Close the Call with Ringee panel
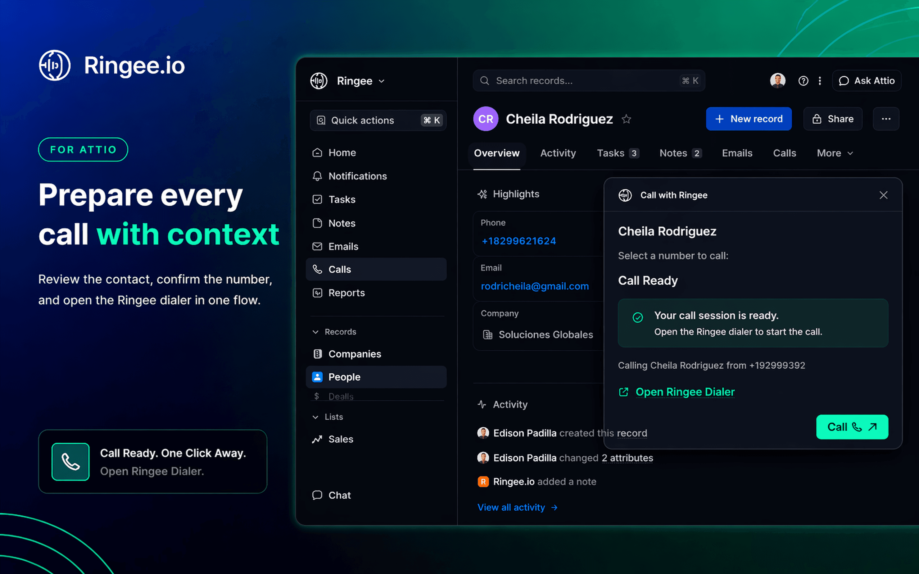This screenshot has height=574, width=919. click(883, 195)
